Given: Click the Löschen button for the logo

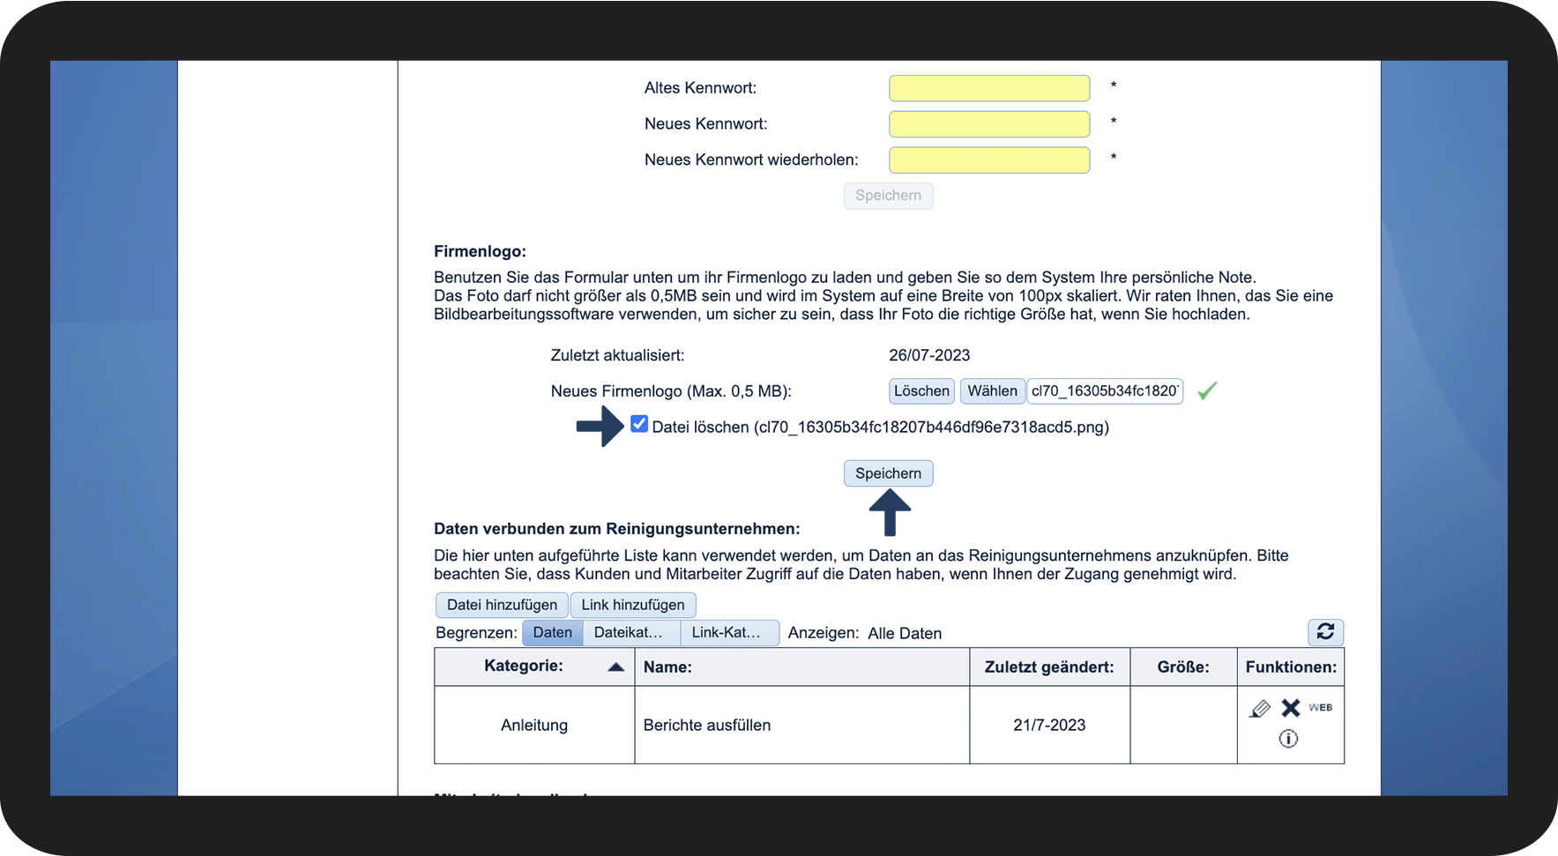Looking at the screenshot, I should pyautogui.click(x=921, y=391).
